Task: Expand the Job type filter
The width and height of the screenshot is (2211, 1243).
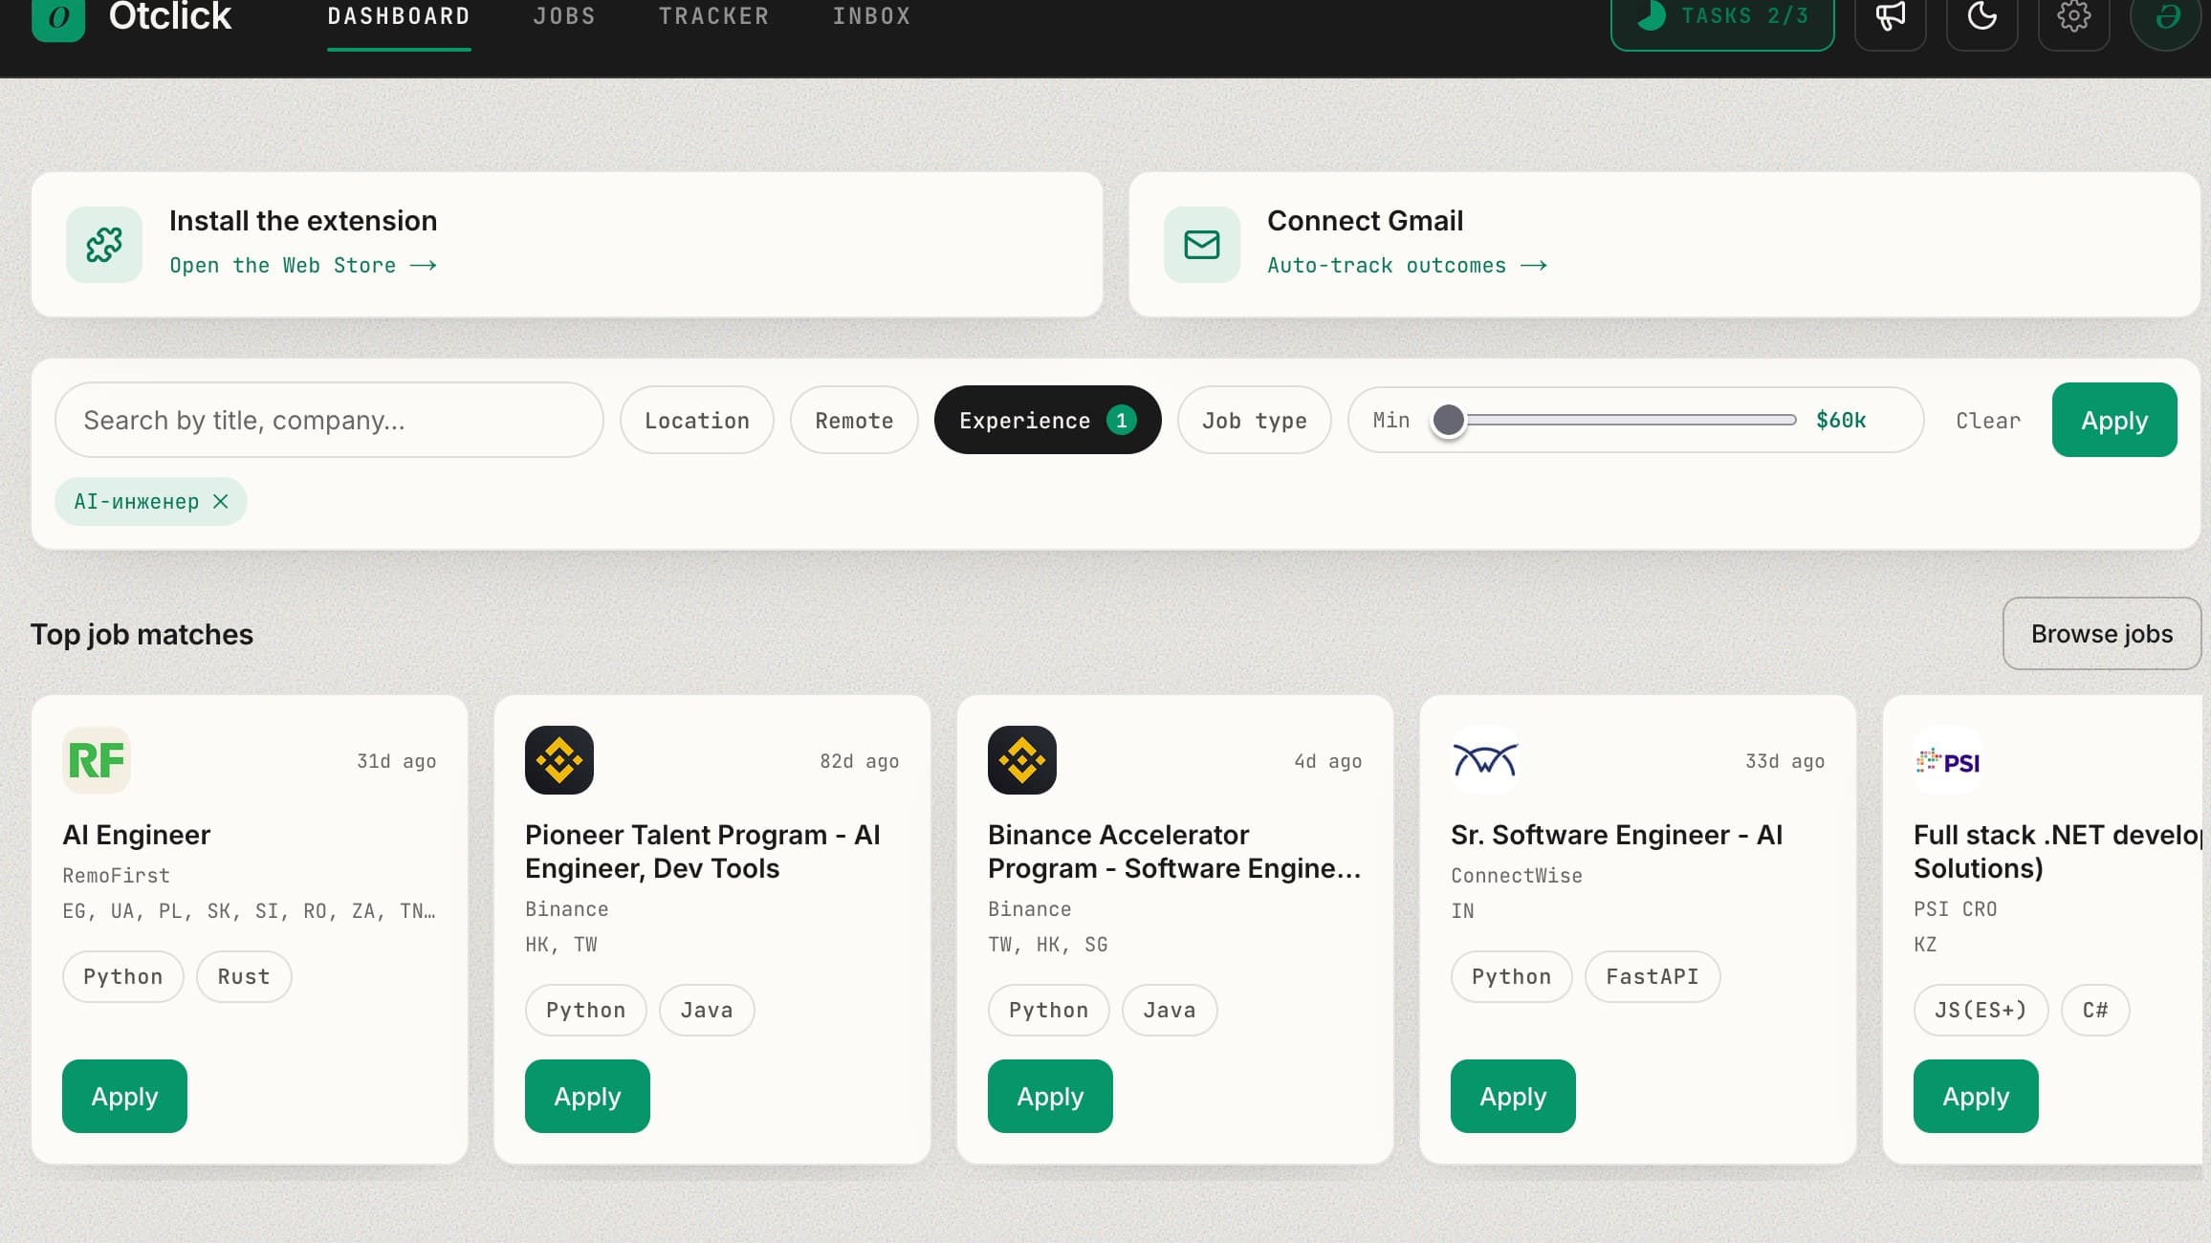Action: 1255,420
